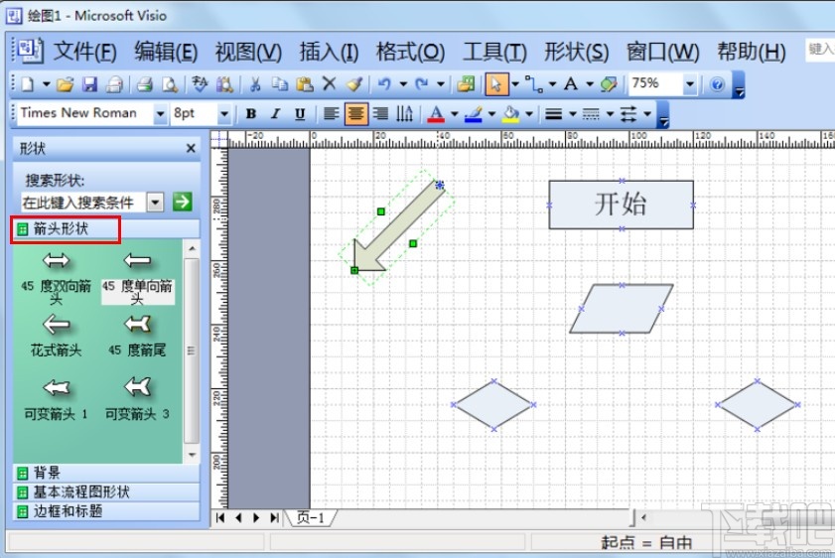Select the parallelogram shape on canvas
The height and width of the screenshot is (558, 835).
pyautogui.click(x=621, y=309)
